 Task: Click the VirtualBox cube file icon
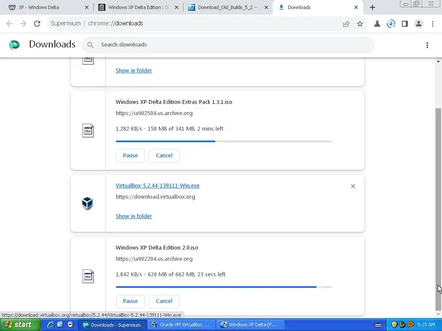point(87,203)
